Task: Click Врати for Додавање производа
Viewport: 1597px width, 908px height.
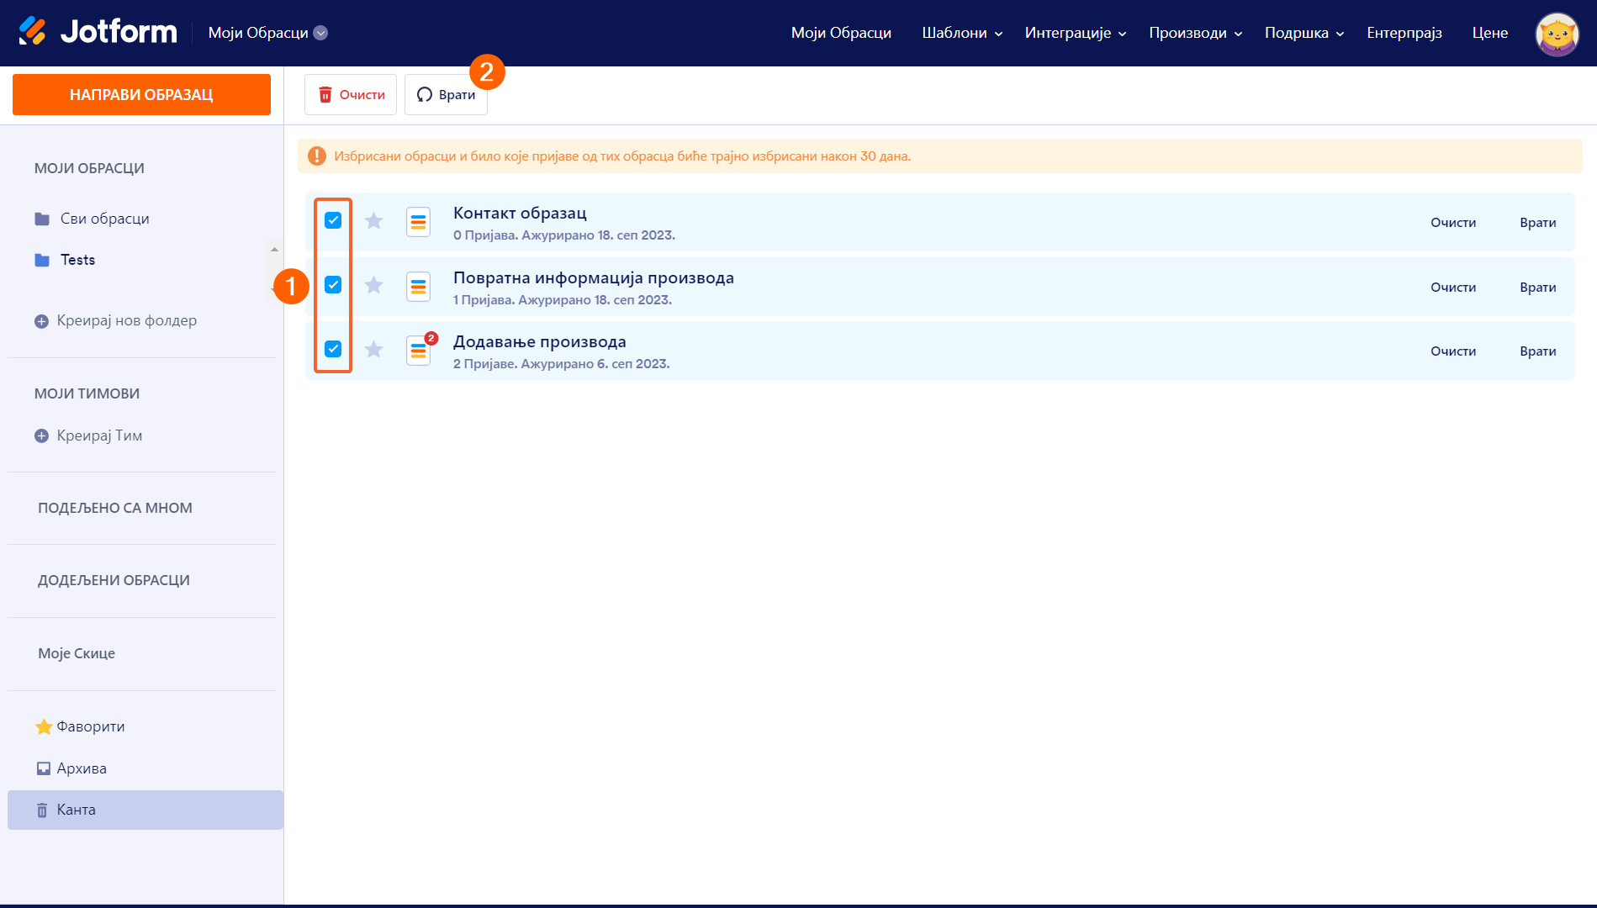Action: tap(1538, 351)
